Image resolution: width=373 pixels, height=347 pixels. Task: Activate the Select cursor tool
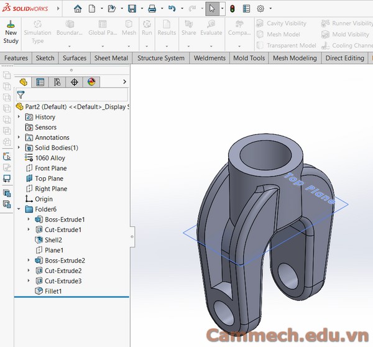pos(212,9)
